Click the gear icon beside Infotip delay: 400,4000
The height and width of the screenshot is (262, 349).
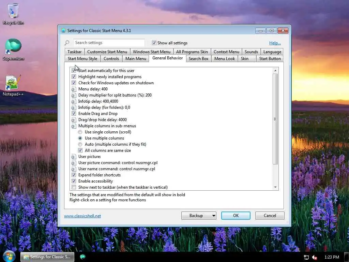click(x=74, y=101)
